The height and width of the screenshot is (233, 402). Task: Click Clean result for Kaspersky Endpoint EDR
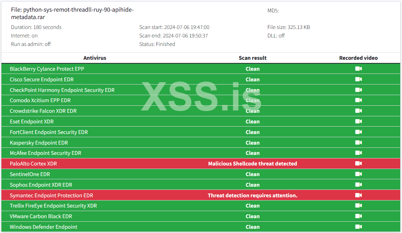252,143
